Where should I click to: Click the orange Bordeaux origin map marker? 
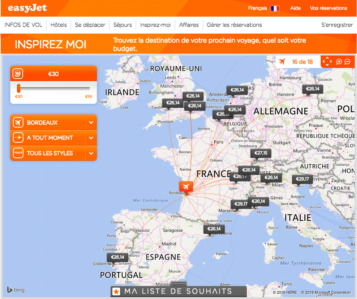click(186, 187)
